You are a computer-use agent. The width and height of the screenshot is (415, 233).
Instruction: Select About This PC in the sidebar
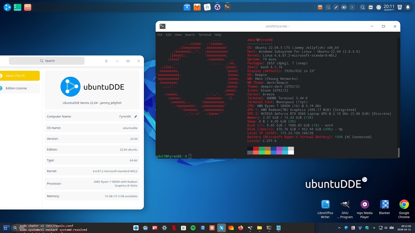20,76
